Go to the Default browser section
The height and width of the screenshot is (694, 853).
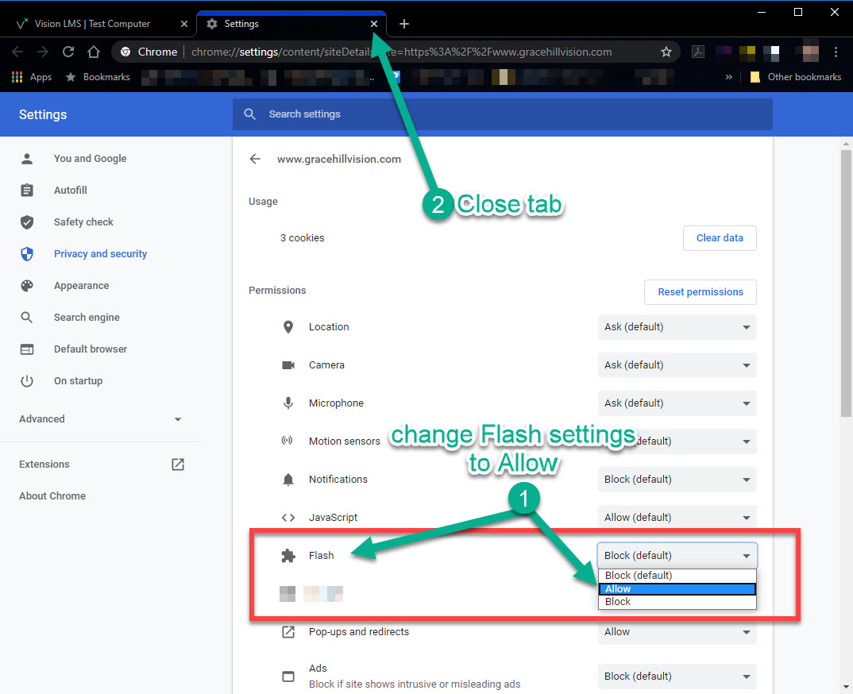coord(91,349)
